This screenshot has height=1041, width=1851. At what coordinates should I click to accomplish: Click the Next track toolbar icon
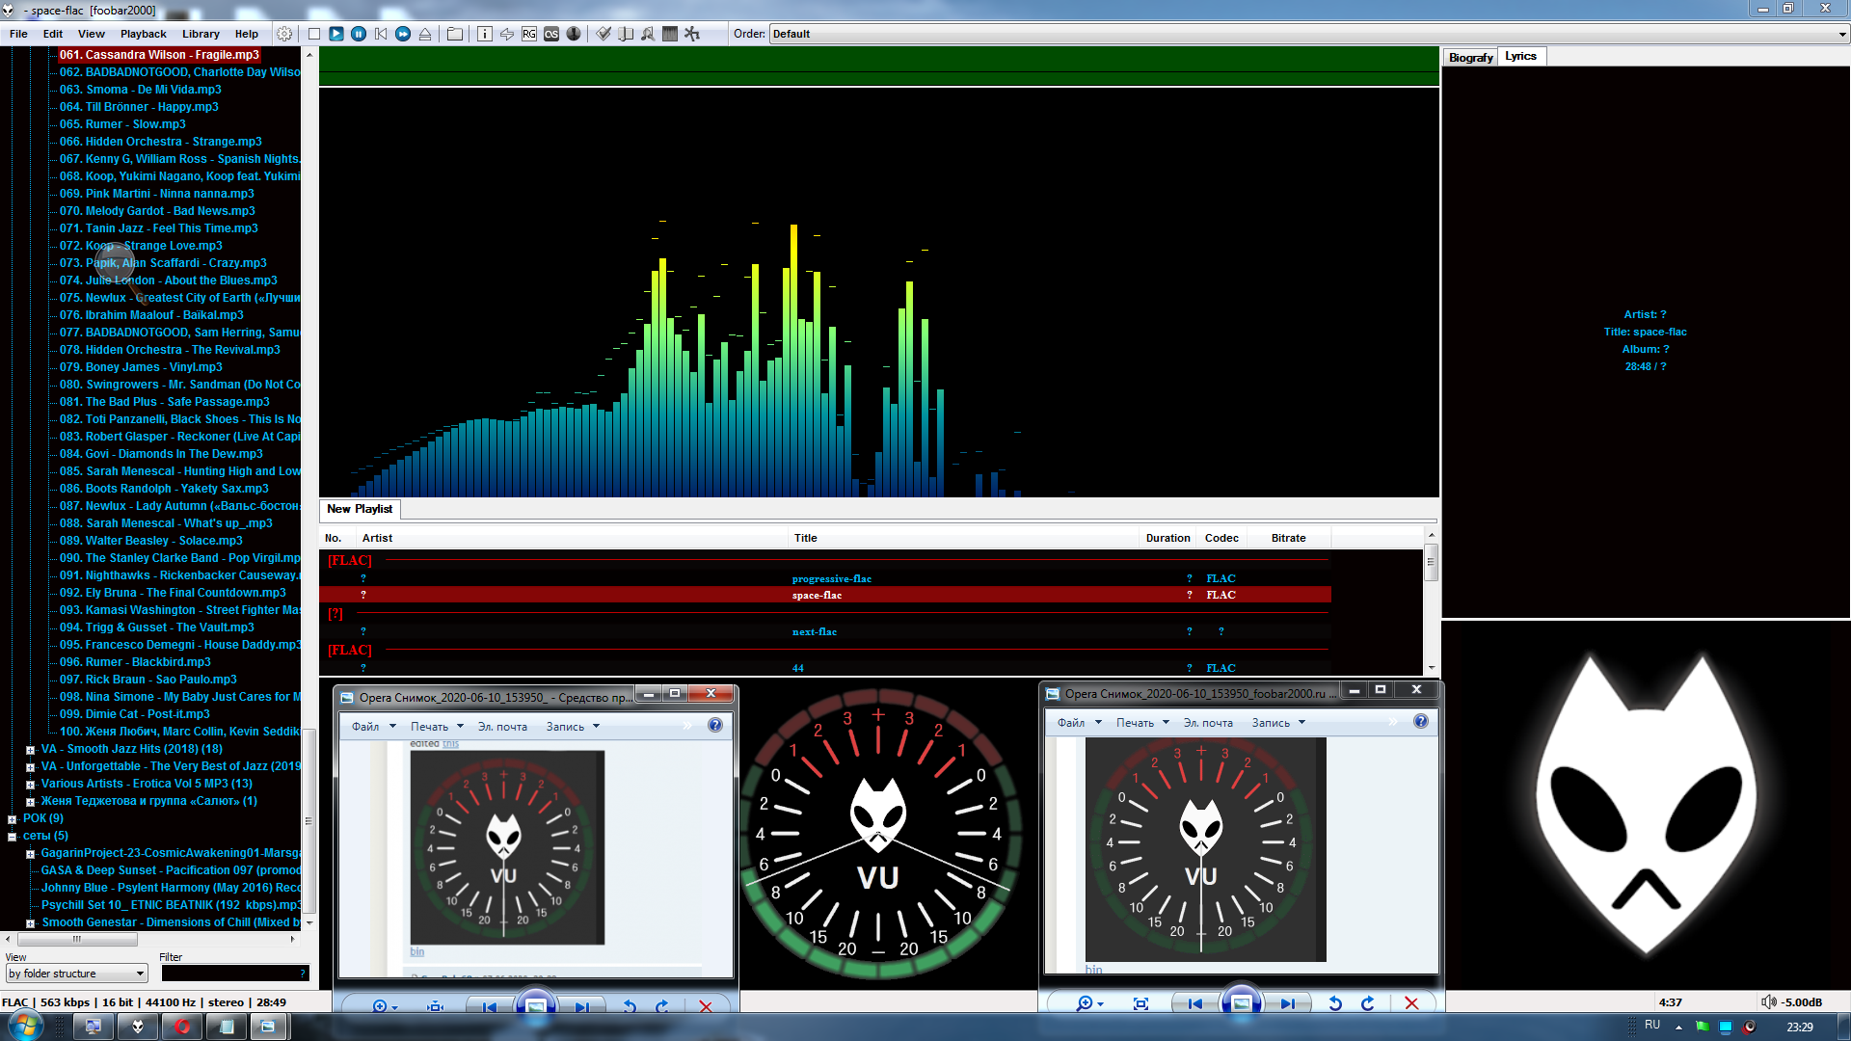pyautogui.click(x=403, y=34)
